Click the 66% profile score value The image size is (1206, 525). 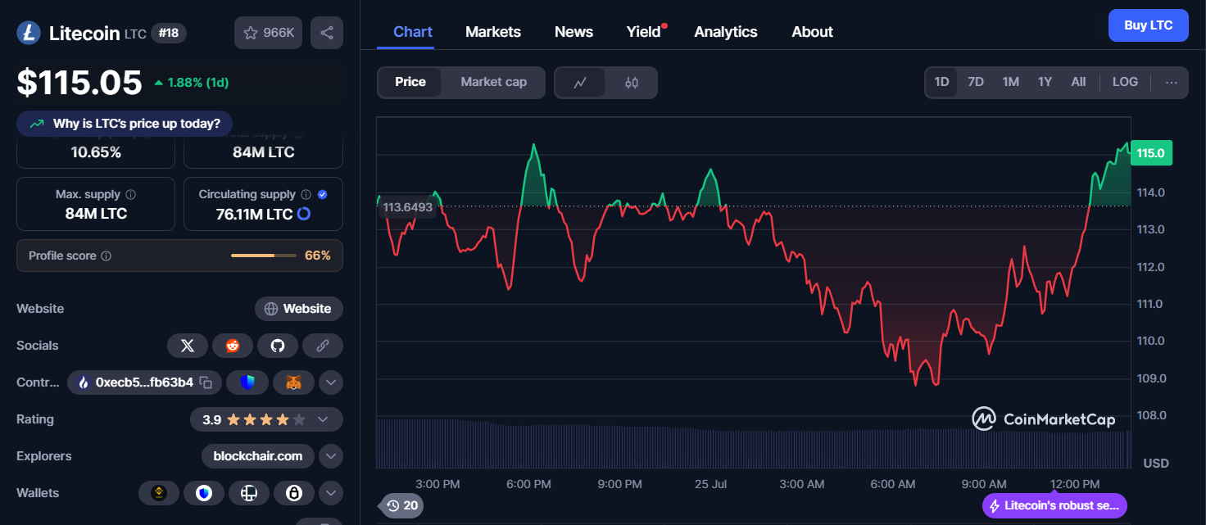[318, 256]
